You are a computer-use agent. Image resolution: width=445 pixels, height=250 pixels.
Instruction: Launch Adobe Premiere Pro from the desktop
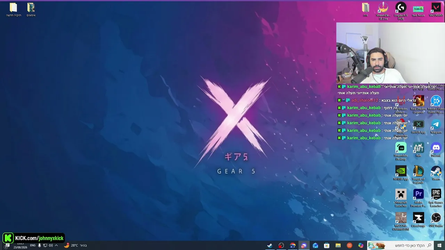418,198
